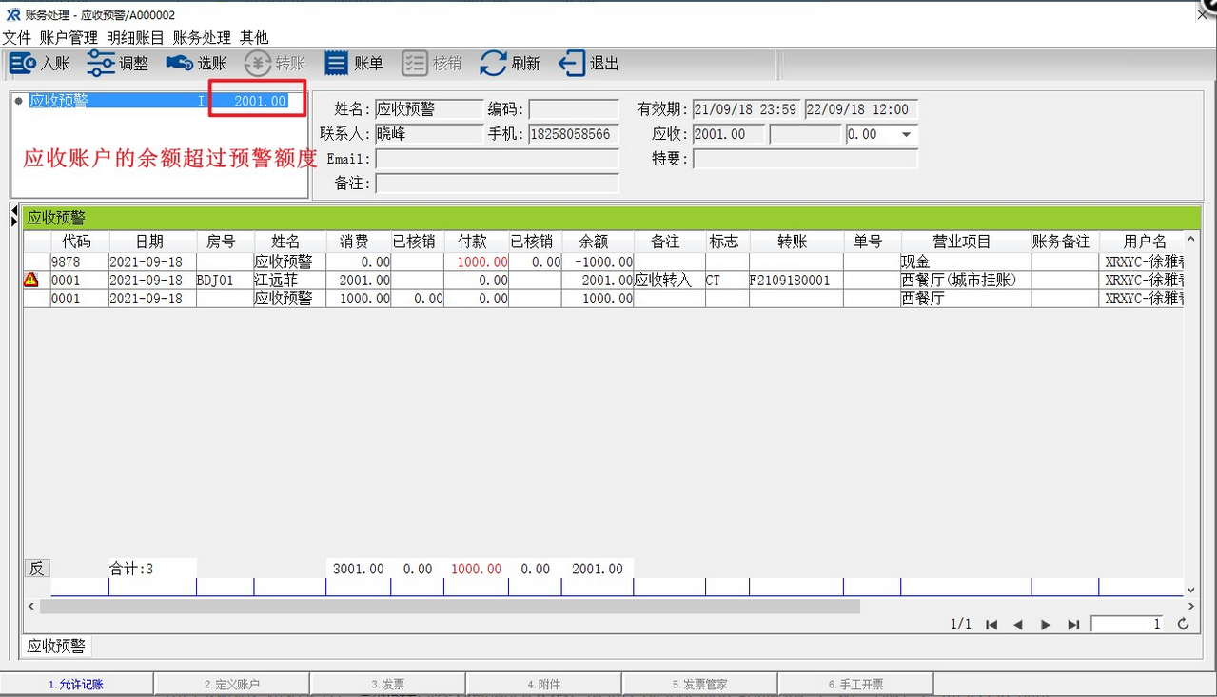Open the 其他 menu
Screen dimensions: 1217x697
point(254,38)
